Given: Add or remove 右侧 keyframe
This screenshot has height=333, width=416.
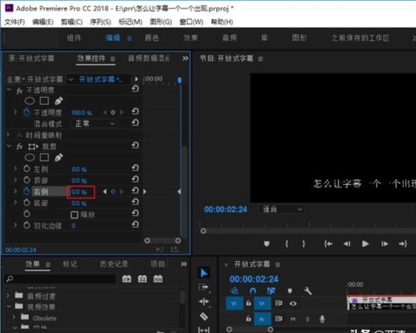Looking at the screenshot, I should pos(113,192).
